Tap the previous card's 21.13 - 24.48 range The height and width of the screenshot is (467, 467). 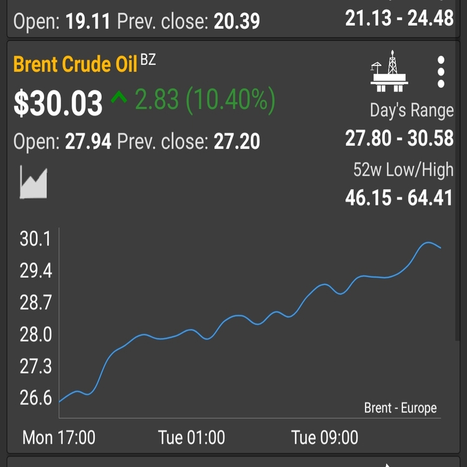(399, 18)
